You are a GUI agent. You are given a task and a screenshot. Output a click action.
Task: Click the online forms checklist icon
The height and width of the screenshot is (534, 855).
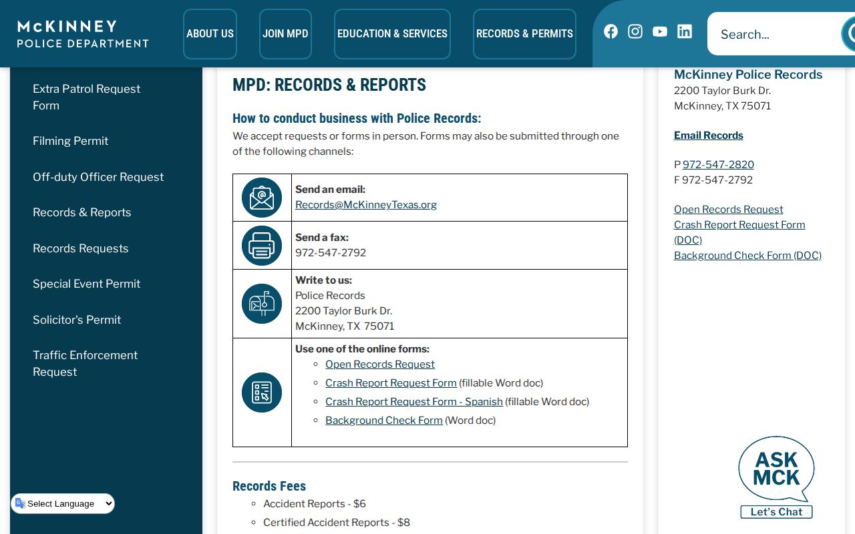[x=262, y=392]
